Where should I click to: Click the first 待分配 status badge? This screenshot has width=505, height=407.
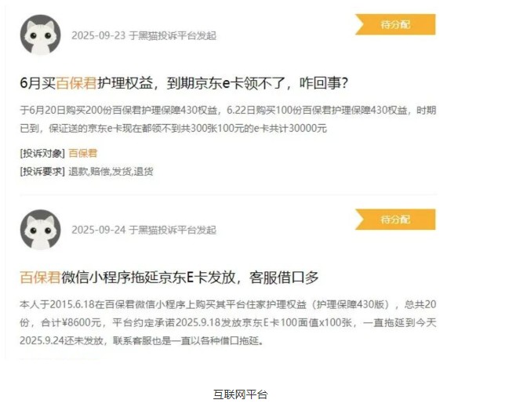click(395, 24)
